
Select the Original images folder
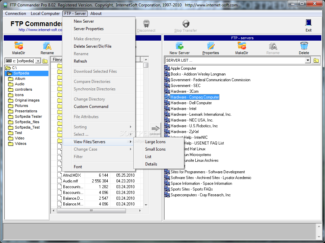click(x=27, y=100)
